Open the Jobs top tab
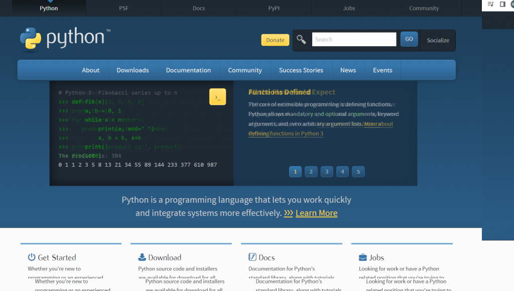 [349, 8]
